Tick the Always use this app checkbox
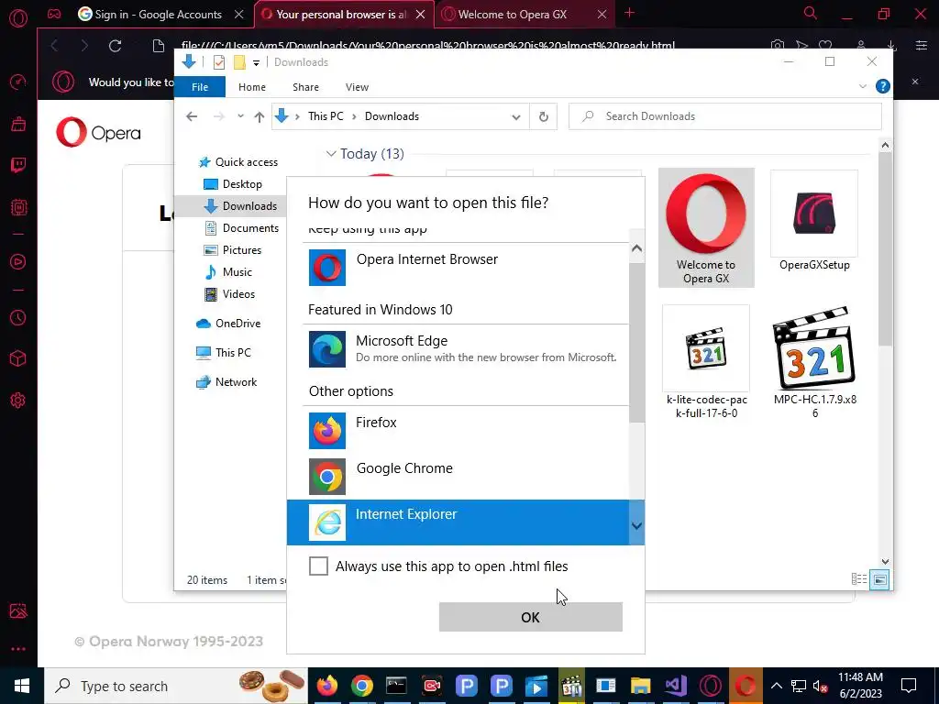This screenshot has height=704, width=939. pyautogui.click(x=318, y=566)
